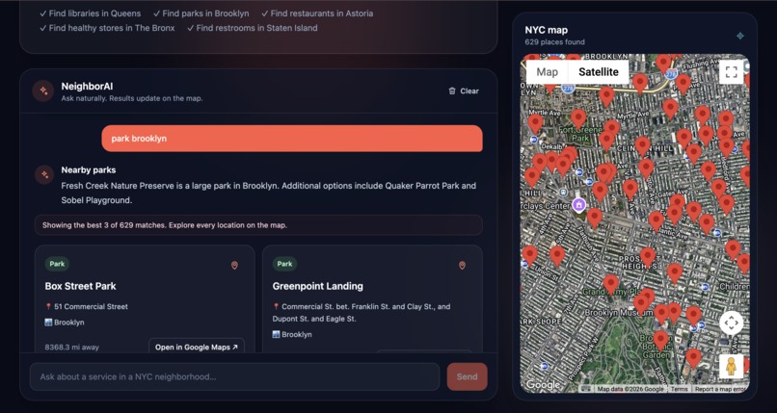Switch the map to Satellite view

pos(599,72)
